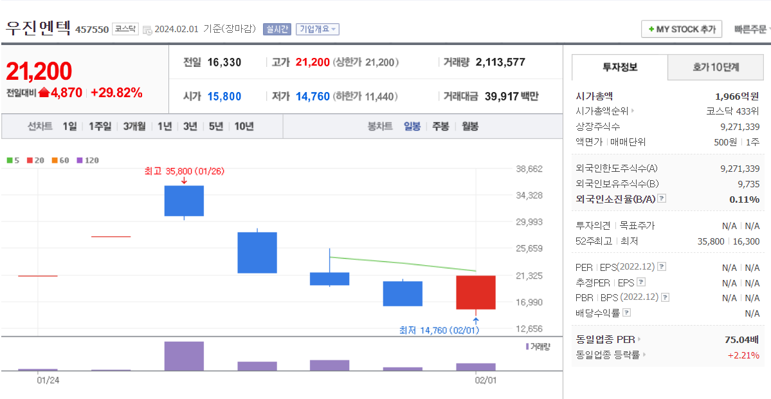
Task: Click the red up-arrow icon beside 4,870
Action: [44, 92]
